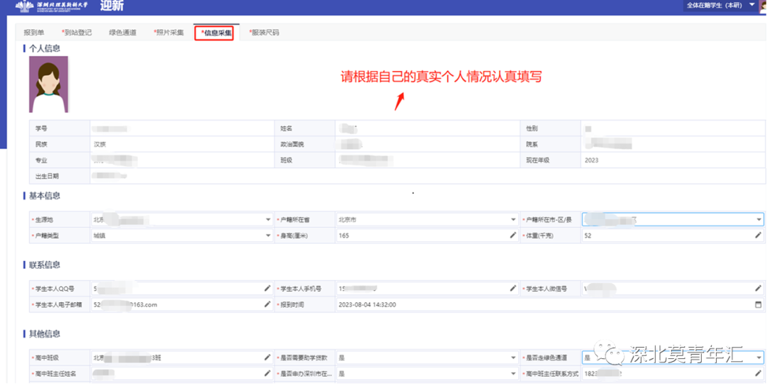The height and width of the screenshot is (388, 768).
Task: Click the edit pencil for 学生本人手机号
Action: click(x=513, y=289)
